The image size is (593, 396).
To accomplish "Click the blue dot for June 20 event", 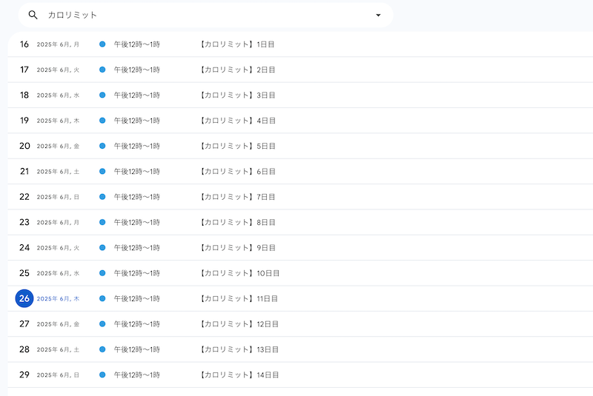I will coord(102,146).
